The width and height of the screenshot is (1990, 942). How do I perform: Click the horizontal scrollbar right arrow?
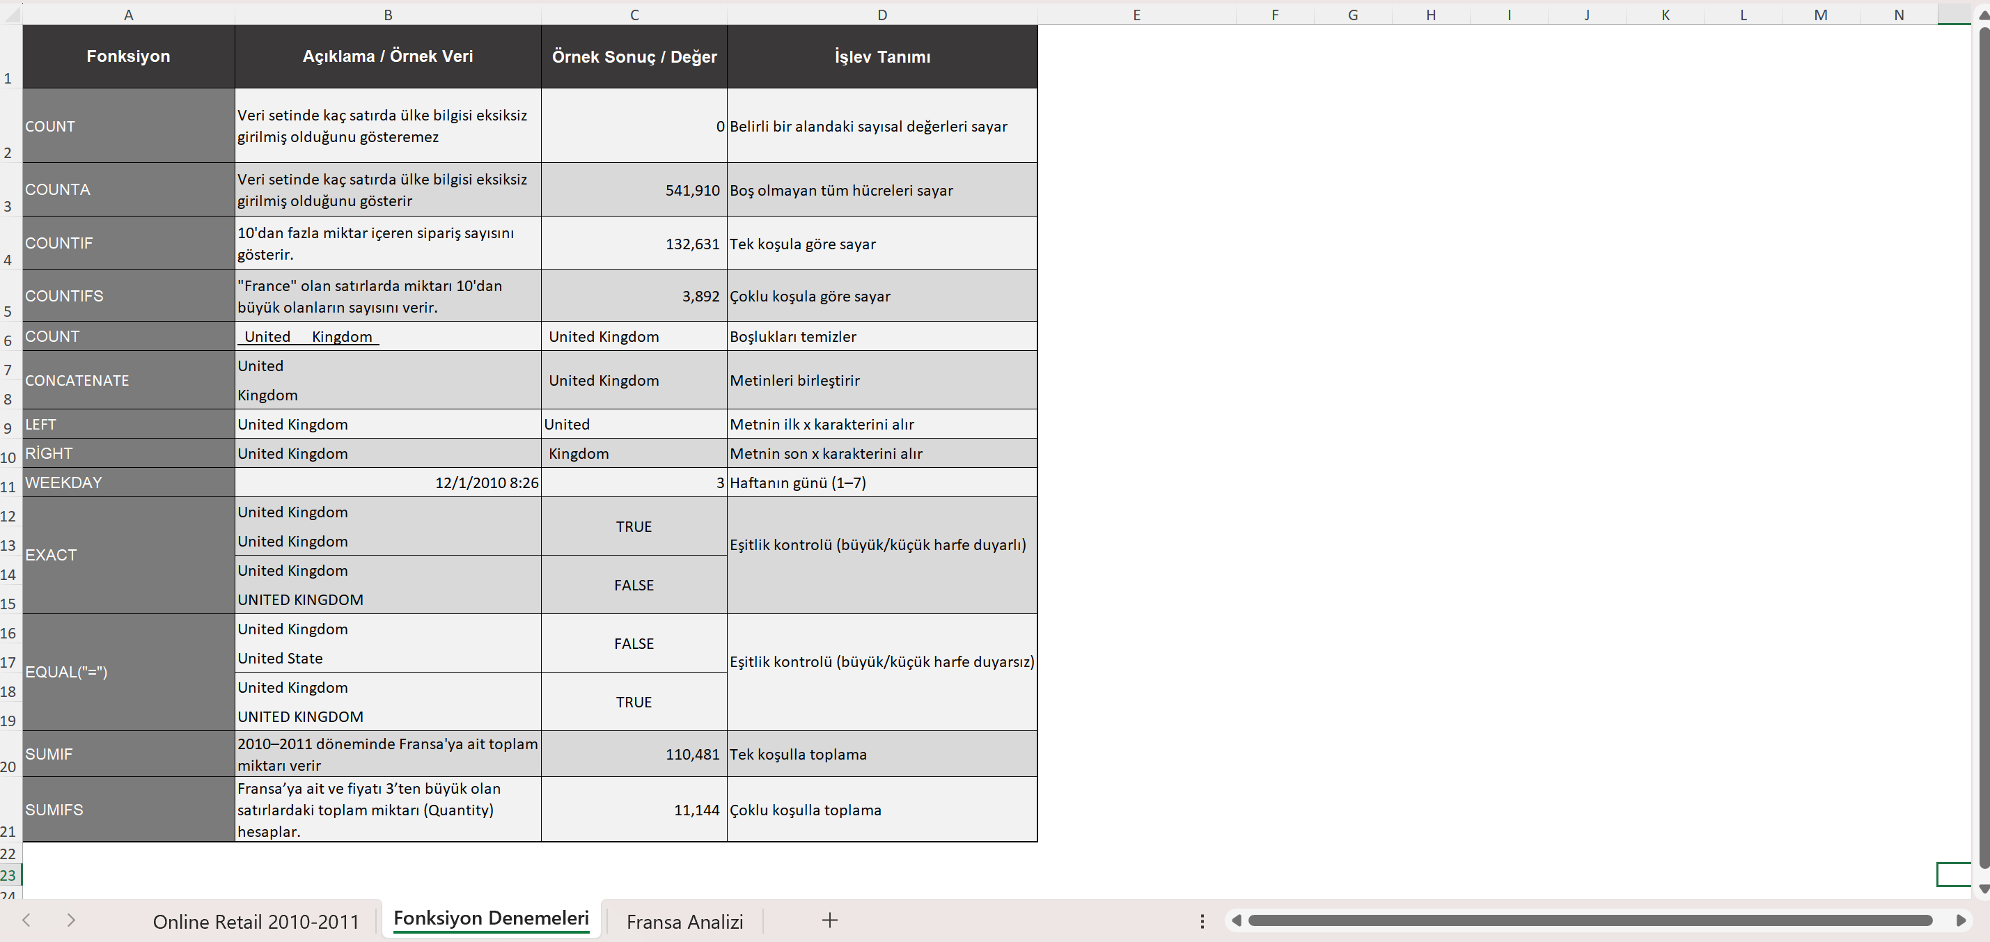[1961, 920]
